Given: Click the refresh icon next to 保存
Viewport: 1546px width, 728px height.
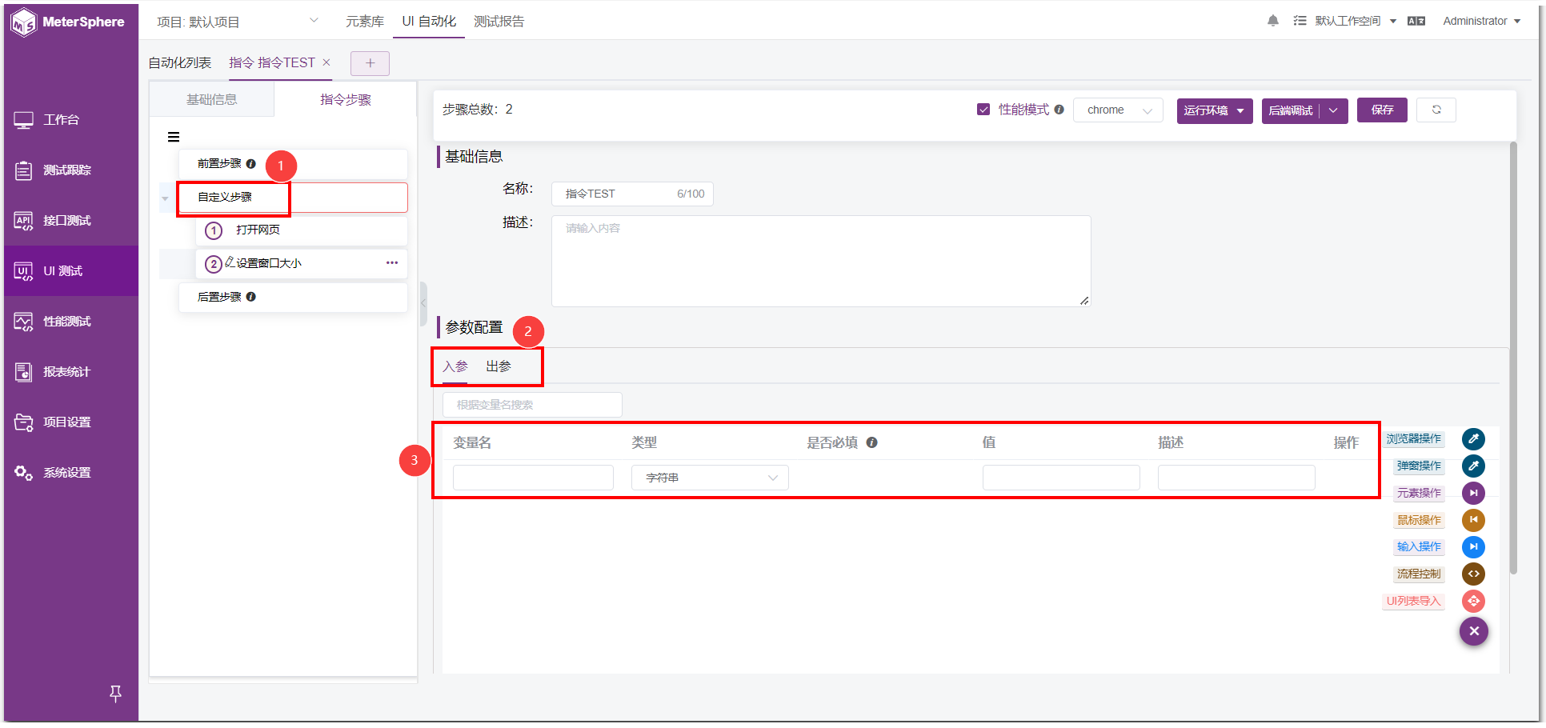Looking at the screenshot, I should tap(1436, 110).
